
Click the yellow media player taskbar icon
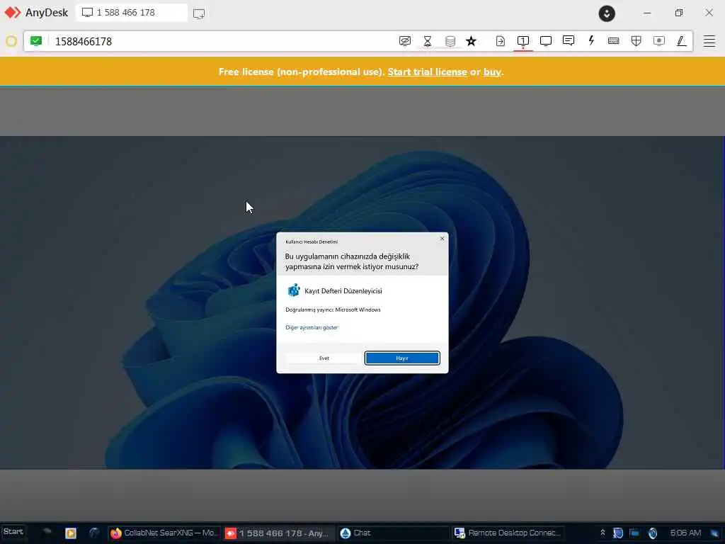pos(71,533)
